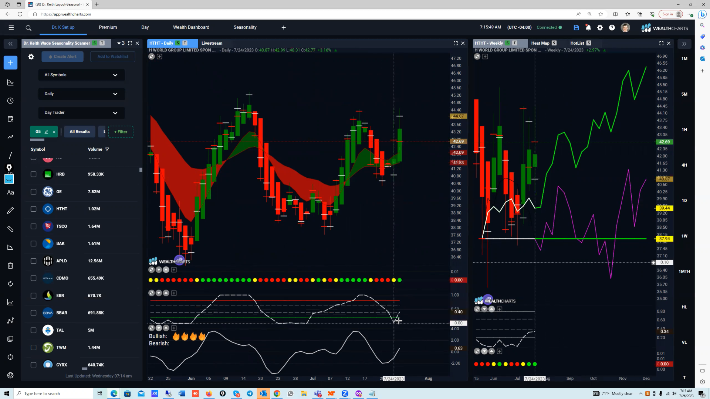Click the Add to Watchlist button

tap(113, 57)
